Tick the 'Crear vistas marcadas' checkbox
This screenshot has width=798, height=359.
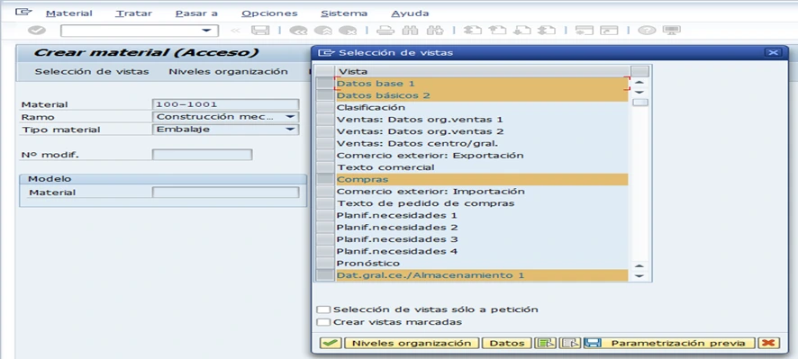point(322,322)
